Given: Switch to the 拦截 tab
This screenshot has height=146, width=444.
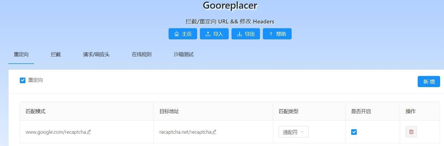Looking at the screenshot, I should tap(56, 54).
